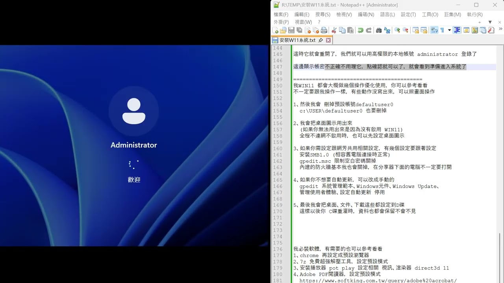Toggle show all characters pilcrow icon
The height and width of the screenshot is (283, 504).
443,30
